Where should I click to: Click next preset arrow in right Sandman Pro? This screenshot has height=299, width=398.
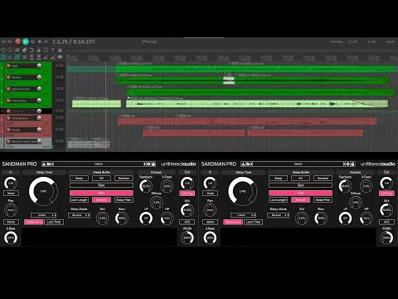[344, 164]
